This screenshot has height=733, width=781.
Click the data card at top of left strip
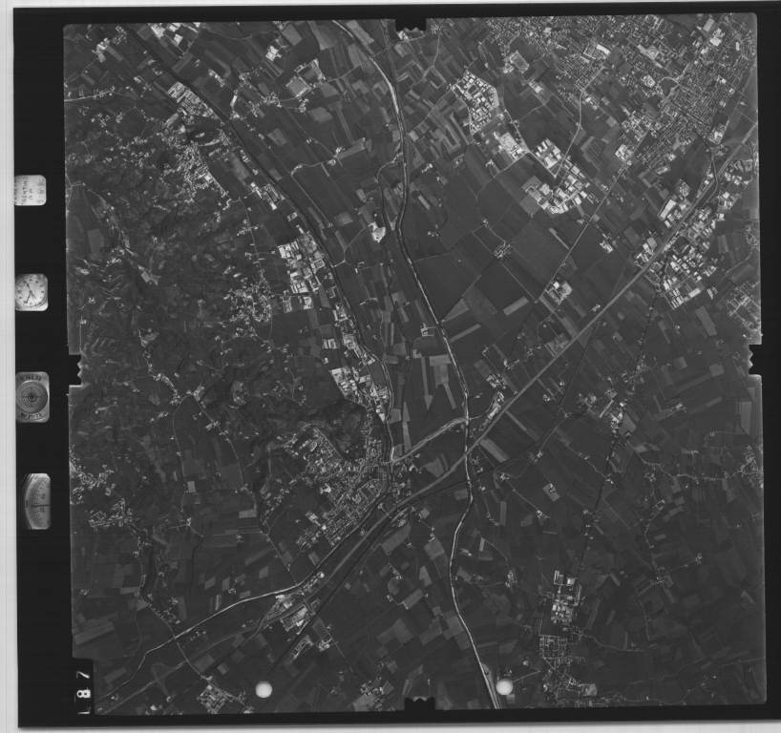coord(30,191)
